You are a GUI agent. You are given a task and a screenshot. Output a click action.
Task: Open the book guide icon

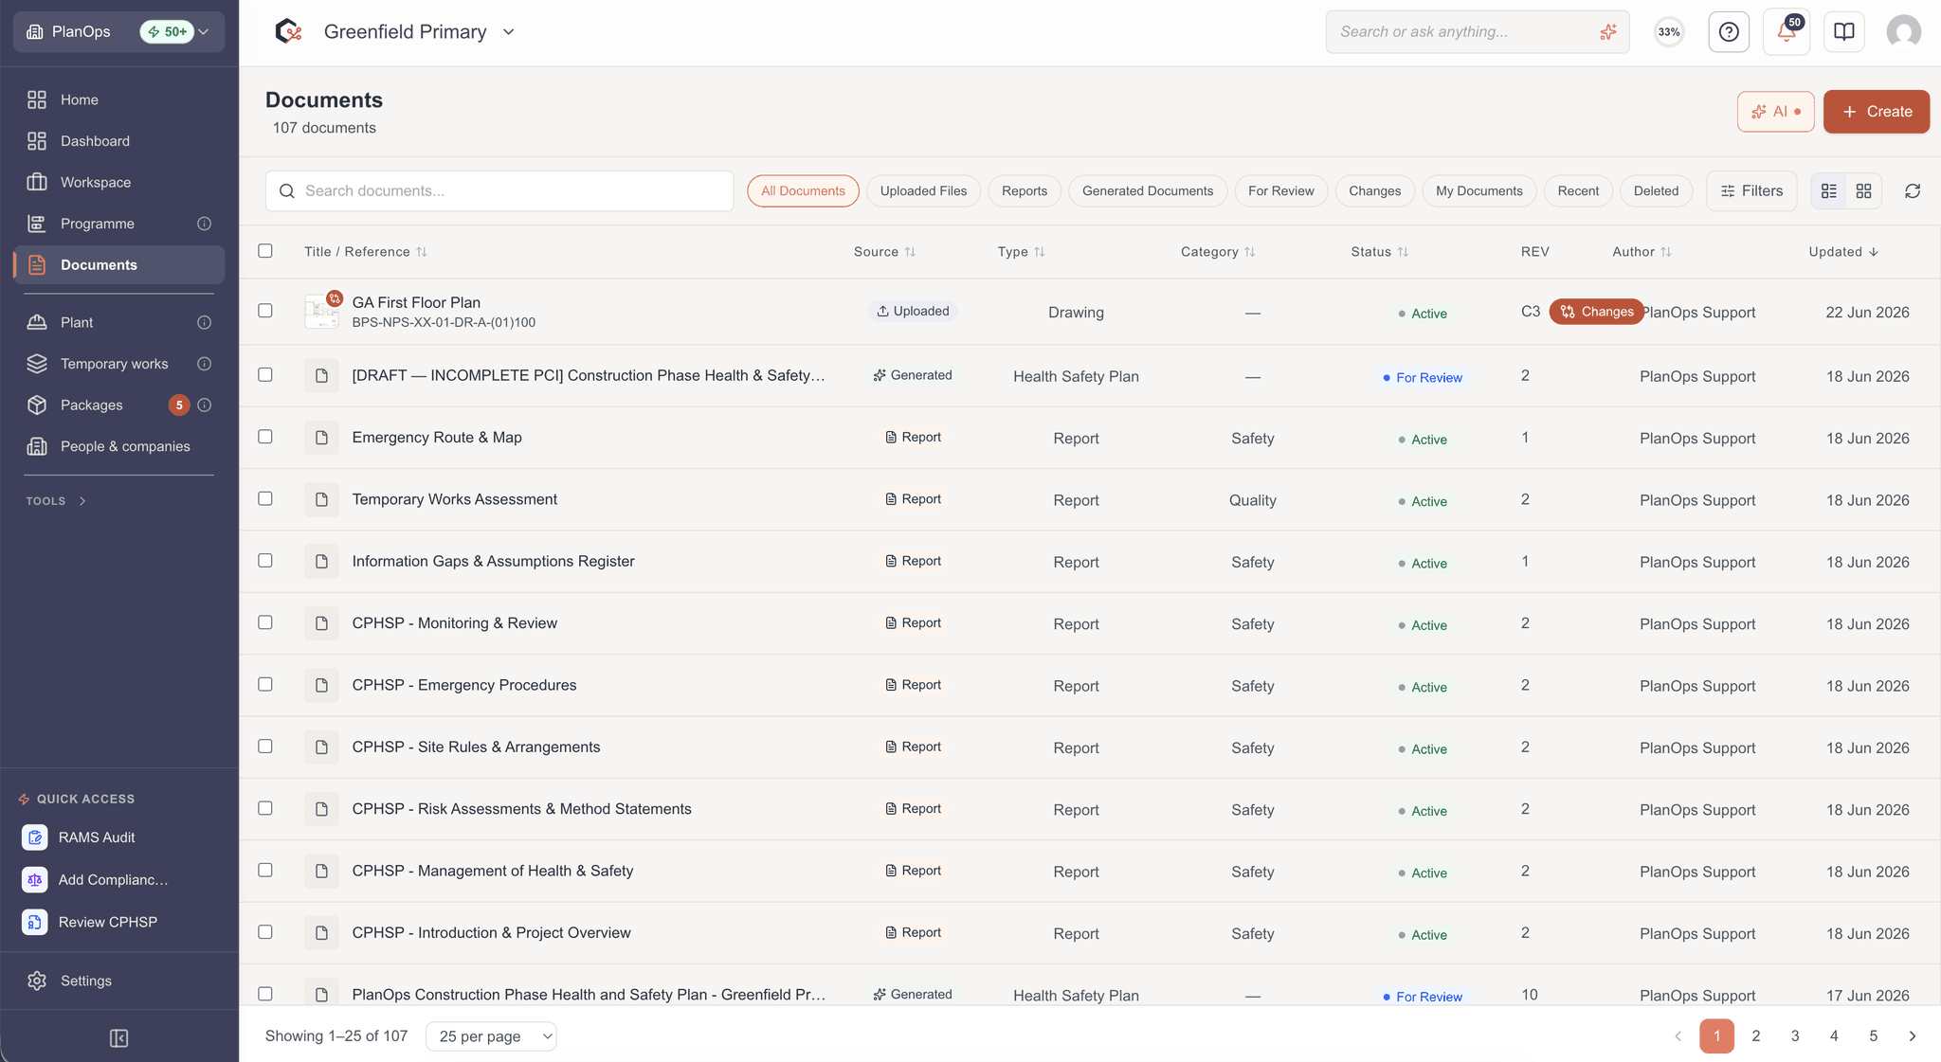click(1843, 32)
